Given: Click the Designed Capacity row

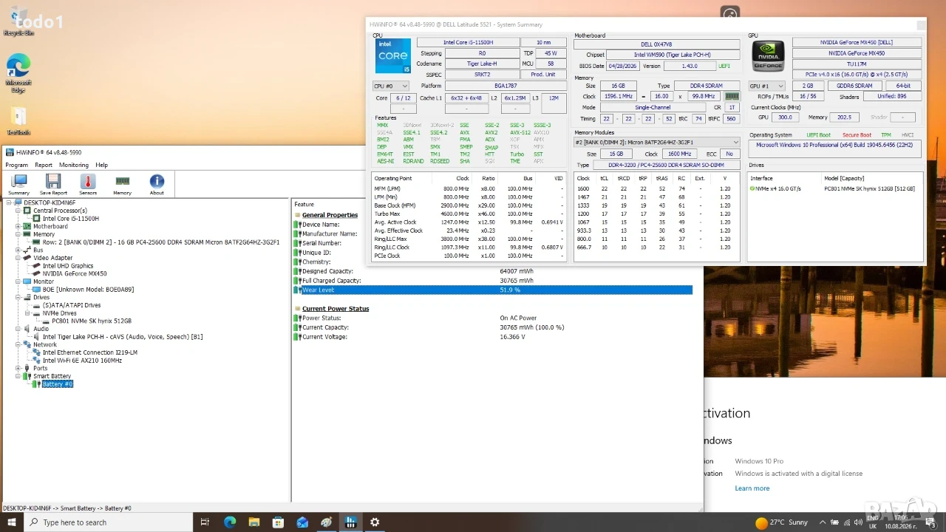Looking at the screenshot, I should click(493, 271).
